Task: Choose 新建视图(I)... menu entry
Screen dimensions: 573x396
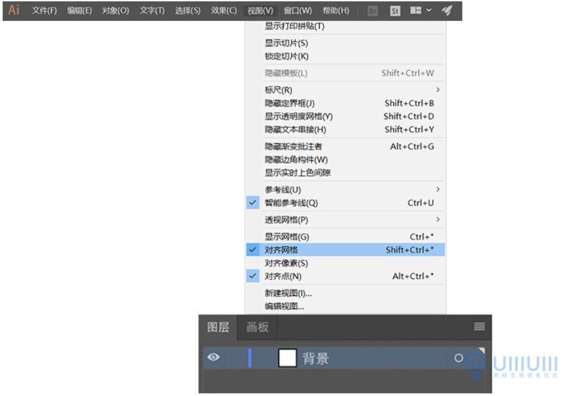Action: pos(288,293)
